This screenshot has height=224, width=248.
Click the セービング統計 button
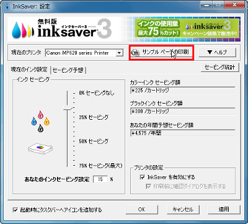[219, 67]
